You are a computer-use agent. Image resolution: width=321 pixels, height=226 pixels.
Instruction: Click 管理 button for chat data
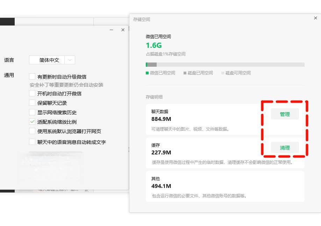pos(285,114)
